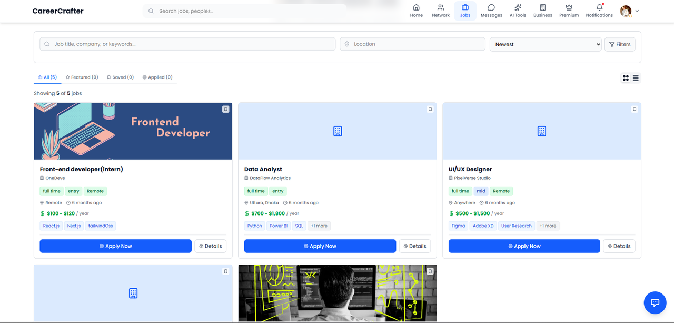Click the OneDeve company name
674x323 pixels.
(x=55, y=178)
